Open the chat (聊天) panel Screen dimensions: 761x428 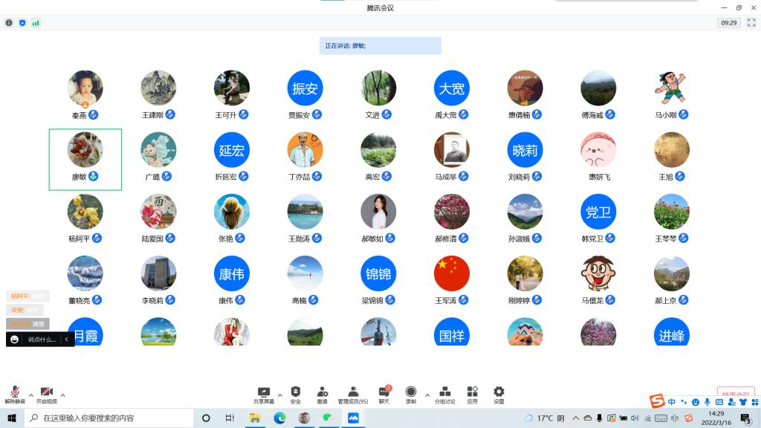point(383,393)
